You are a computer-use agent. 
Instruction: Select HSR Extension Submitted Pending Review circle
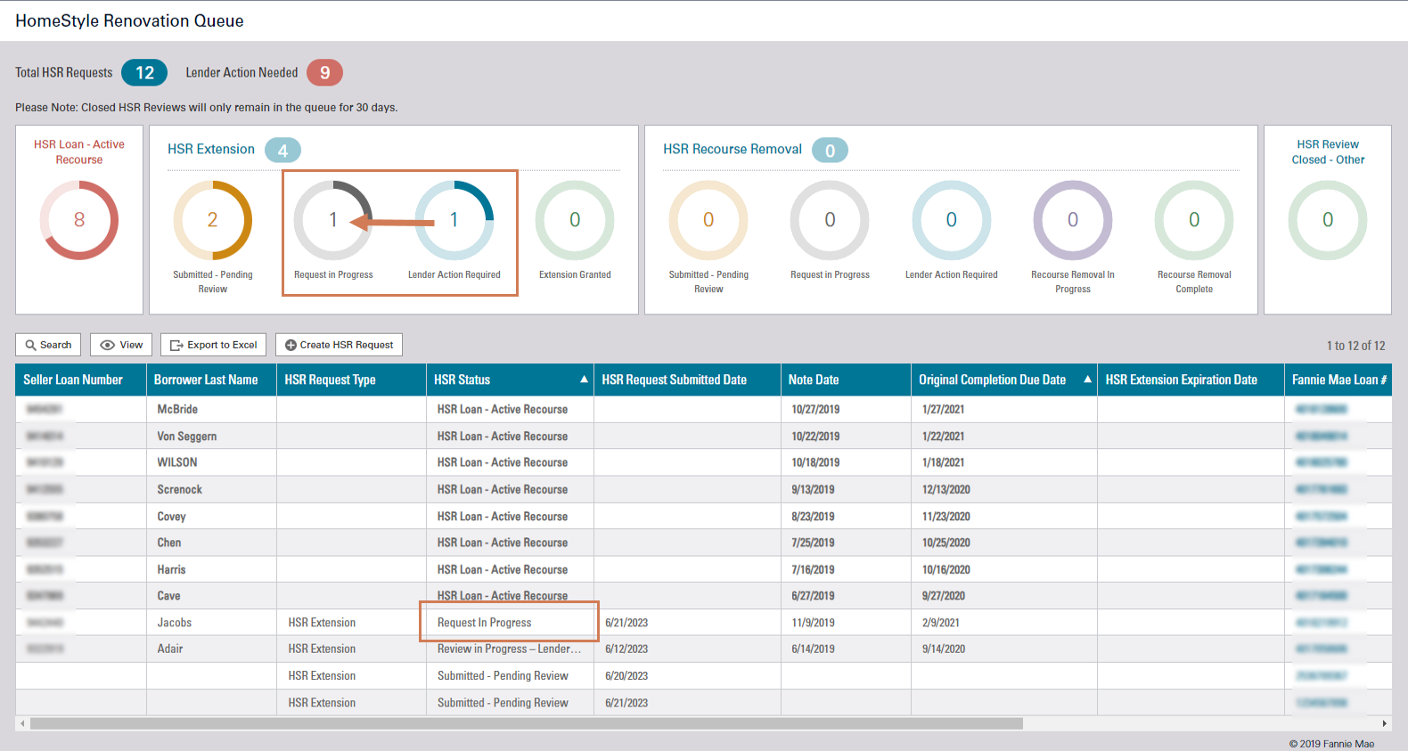click(213, 220)
